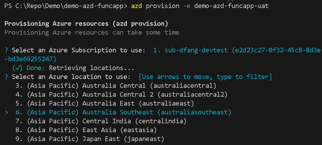Choose Central India (centralindia) option

click(x=101, y=121)
